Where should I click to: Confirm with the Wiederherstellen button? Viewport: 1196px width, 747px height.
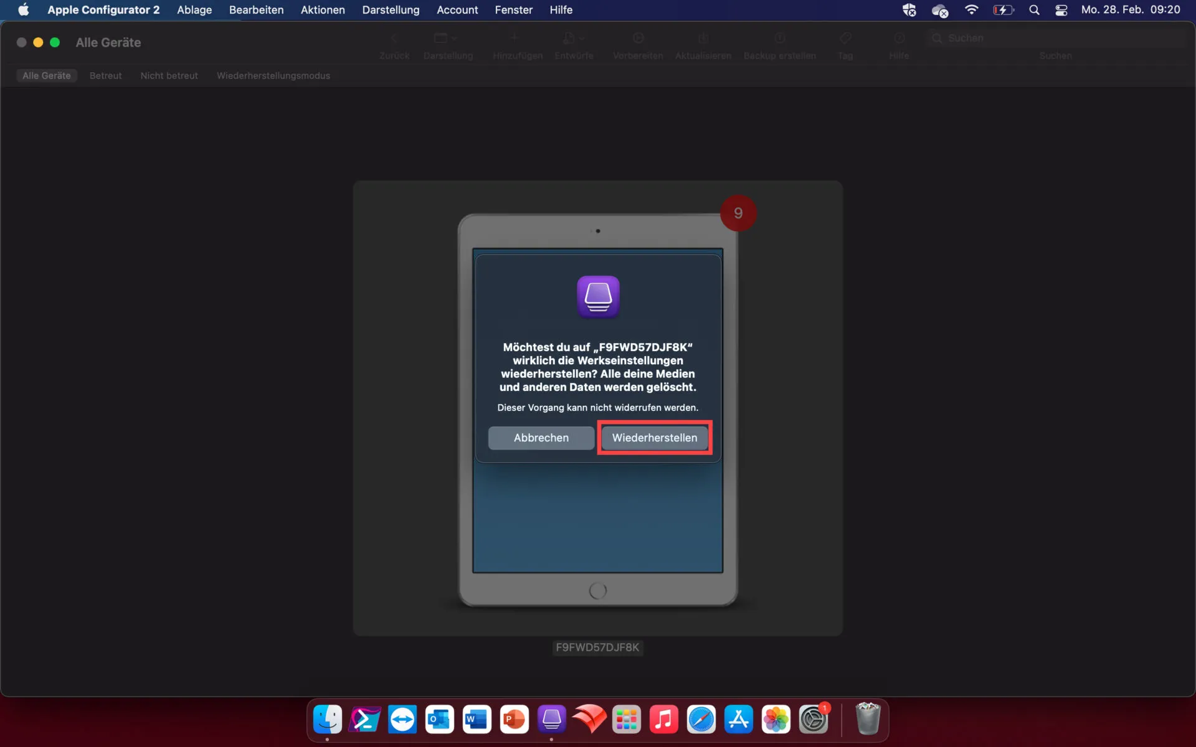coord(654,438)
